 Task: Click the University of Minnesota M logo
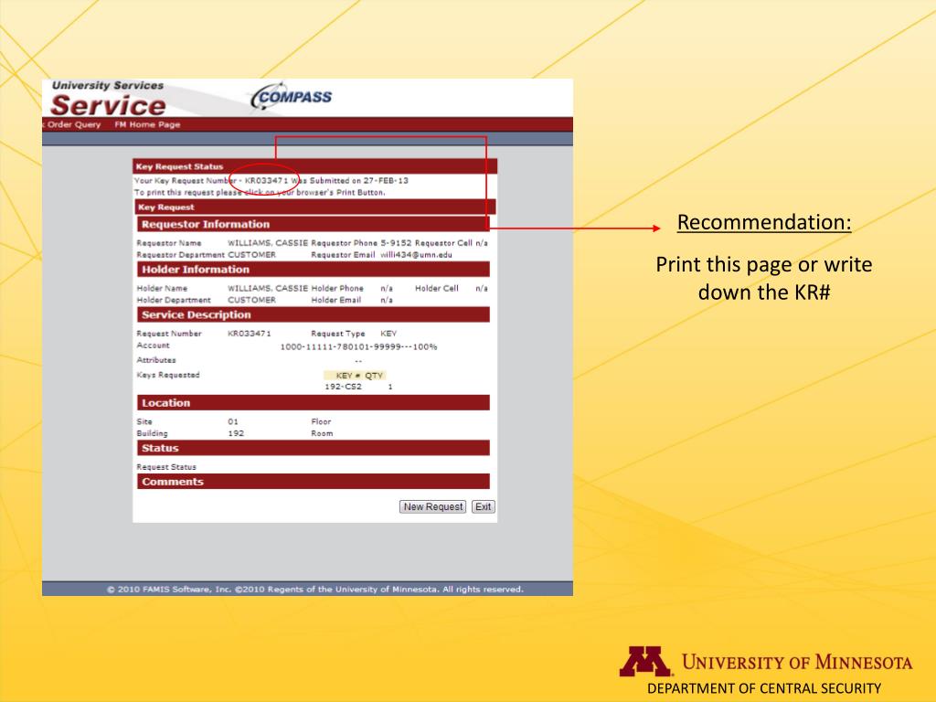click(x=644, y=662)
